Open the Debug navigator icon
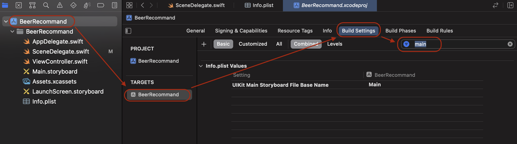This screenshot has width=517, height=144. pos(87,5)
